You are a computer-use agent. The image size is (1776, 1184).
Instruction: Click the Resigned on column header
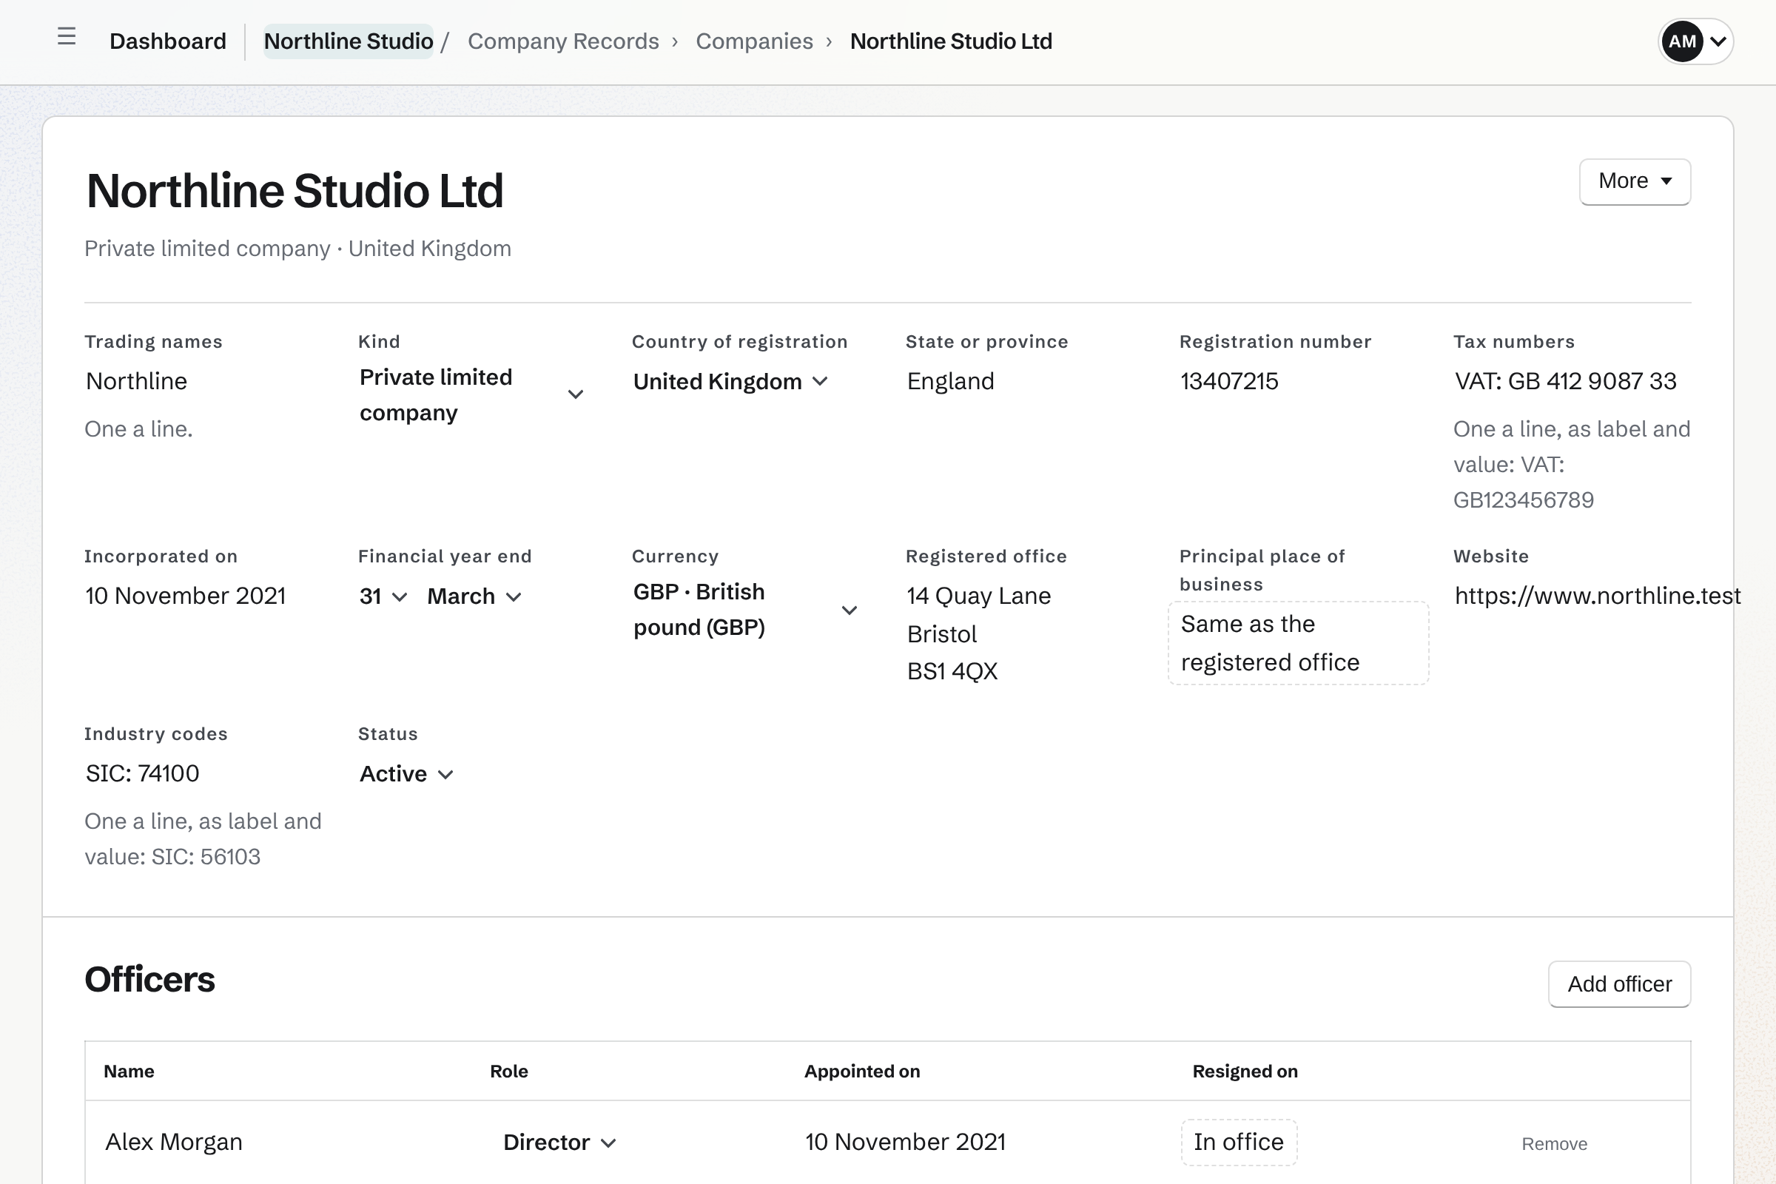1245,1072
